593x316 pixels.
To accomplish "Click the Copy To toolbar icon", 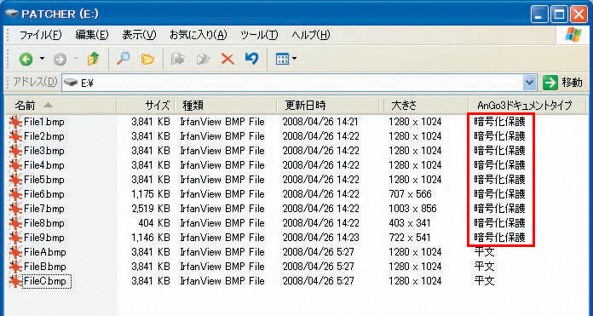I will 203,59.
